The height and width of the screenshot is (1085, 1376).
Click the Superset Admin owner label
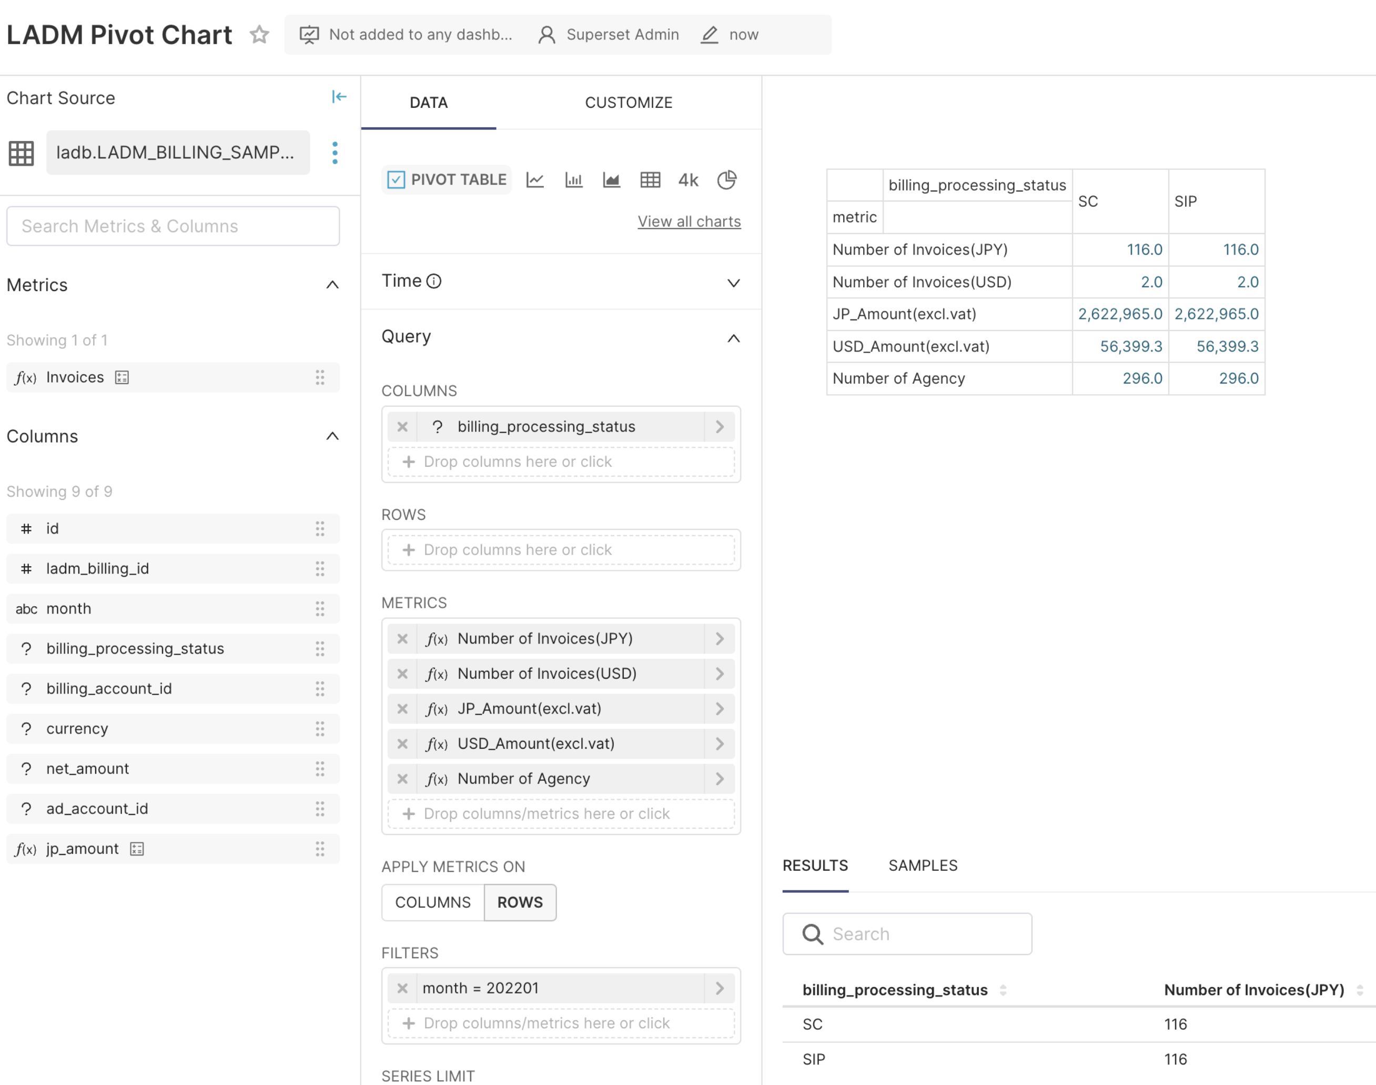tap(622, 34)
